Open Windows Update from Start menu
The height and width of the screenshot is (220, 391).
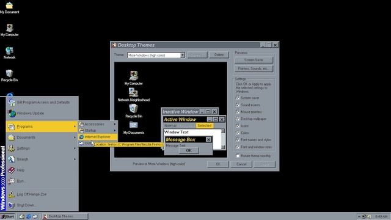click(x=42, y=113)
